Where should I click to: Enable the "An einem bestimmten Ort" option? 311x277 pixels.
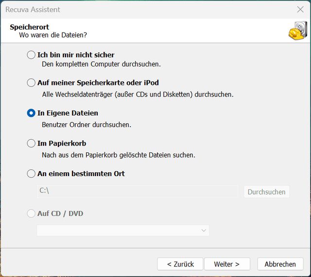point(31,174)
